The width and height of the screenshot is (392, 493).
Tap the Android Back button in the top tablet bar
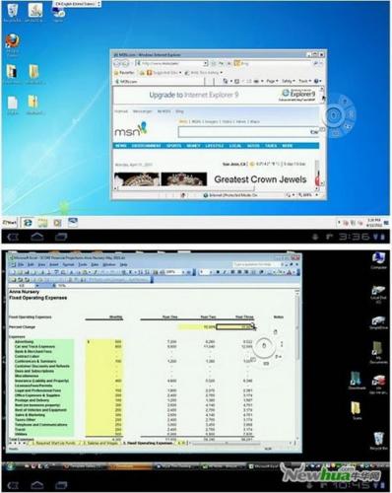13,237
